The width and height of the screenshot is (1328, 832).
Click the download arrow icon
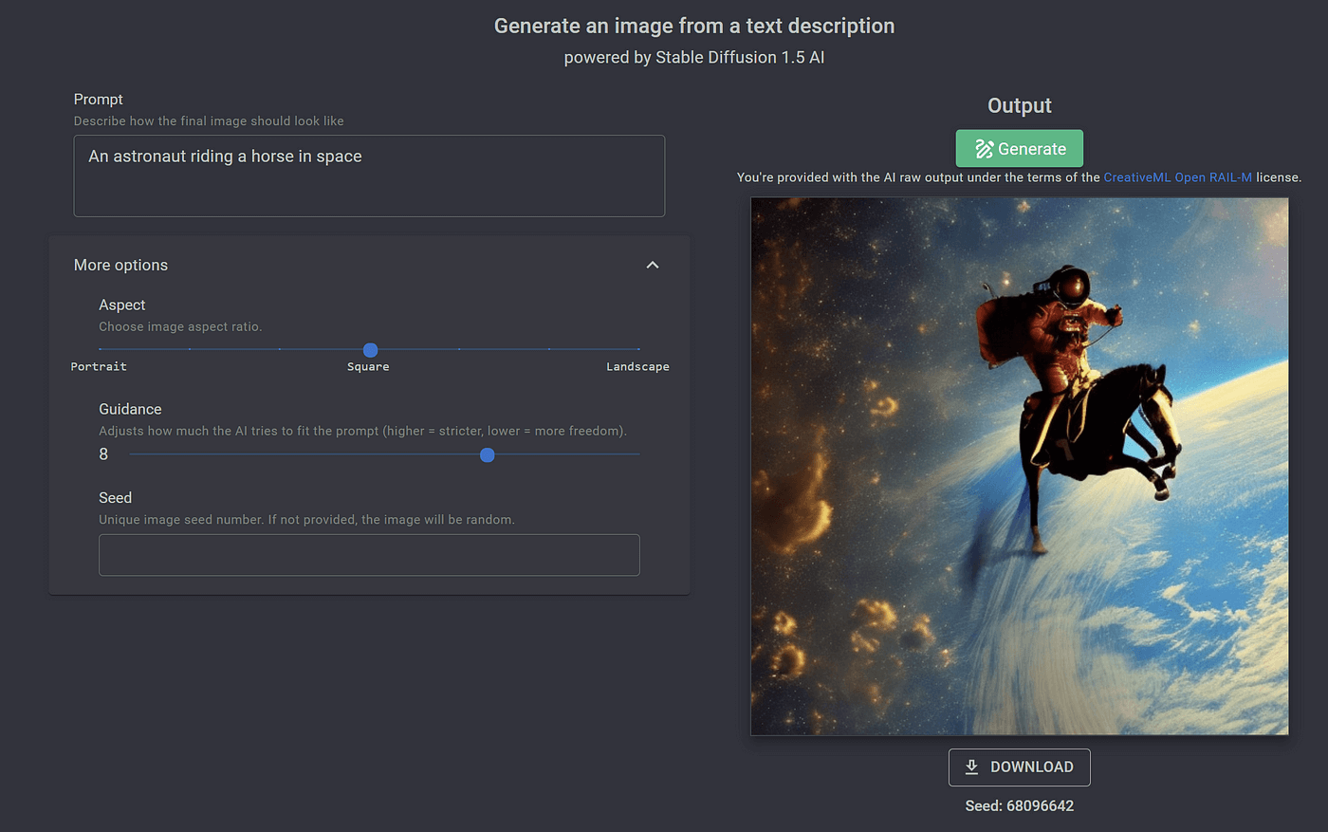click(x=971, y=767)
